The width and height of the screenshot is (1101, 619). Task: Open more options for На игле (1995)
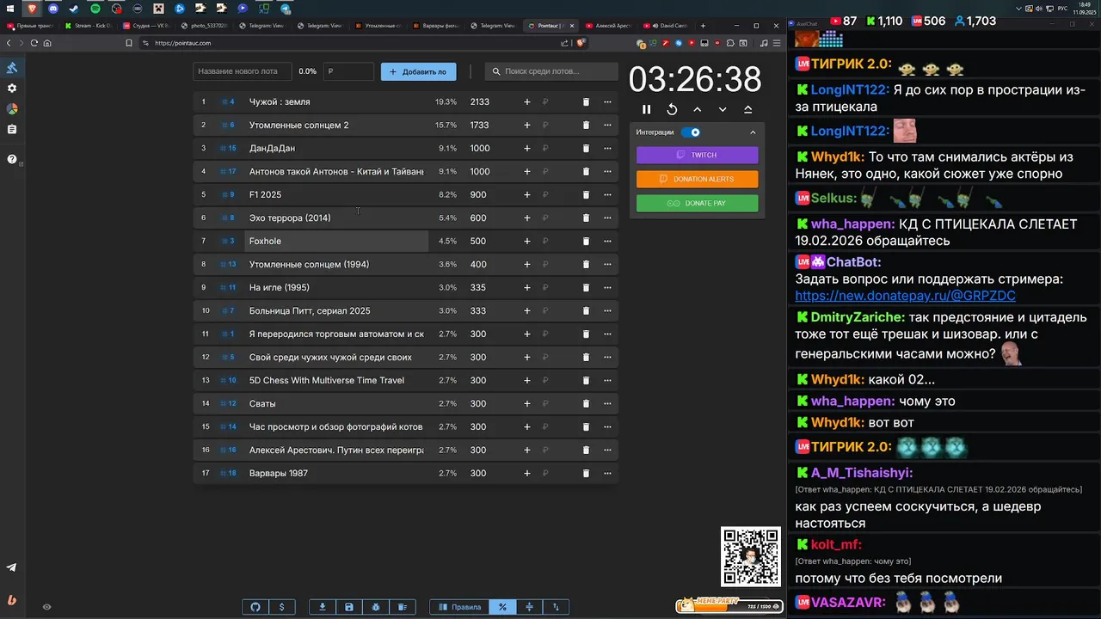[607, 287]
